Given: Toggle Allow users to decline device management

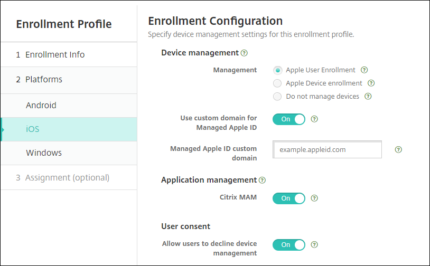Looking at the screenshot, I should point(289,244).
